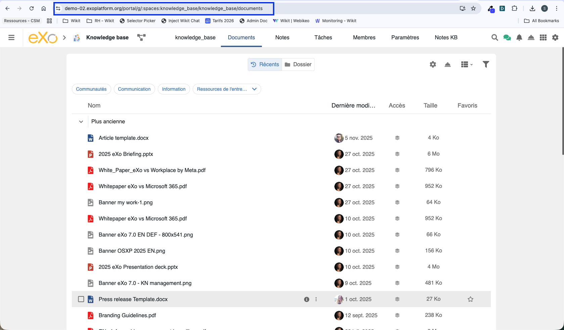Open the green chat bubbles icon

point(507,38)
